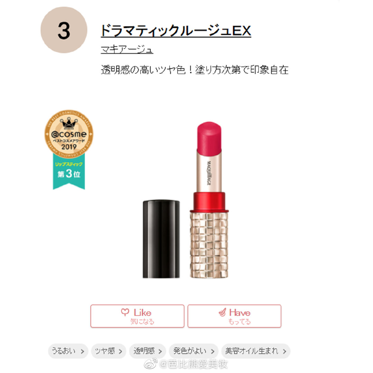Toggle Have もってる button
Image resolution: width=373 pixels, height=373 pixels.
(234, 316)
